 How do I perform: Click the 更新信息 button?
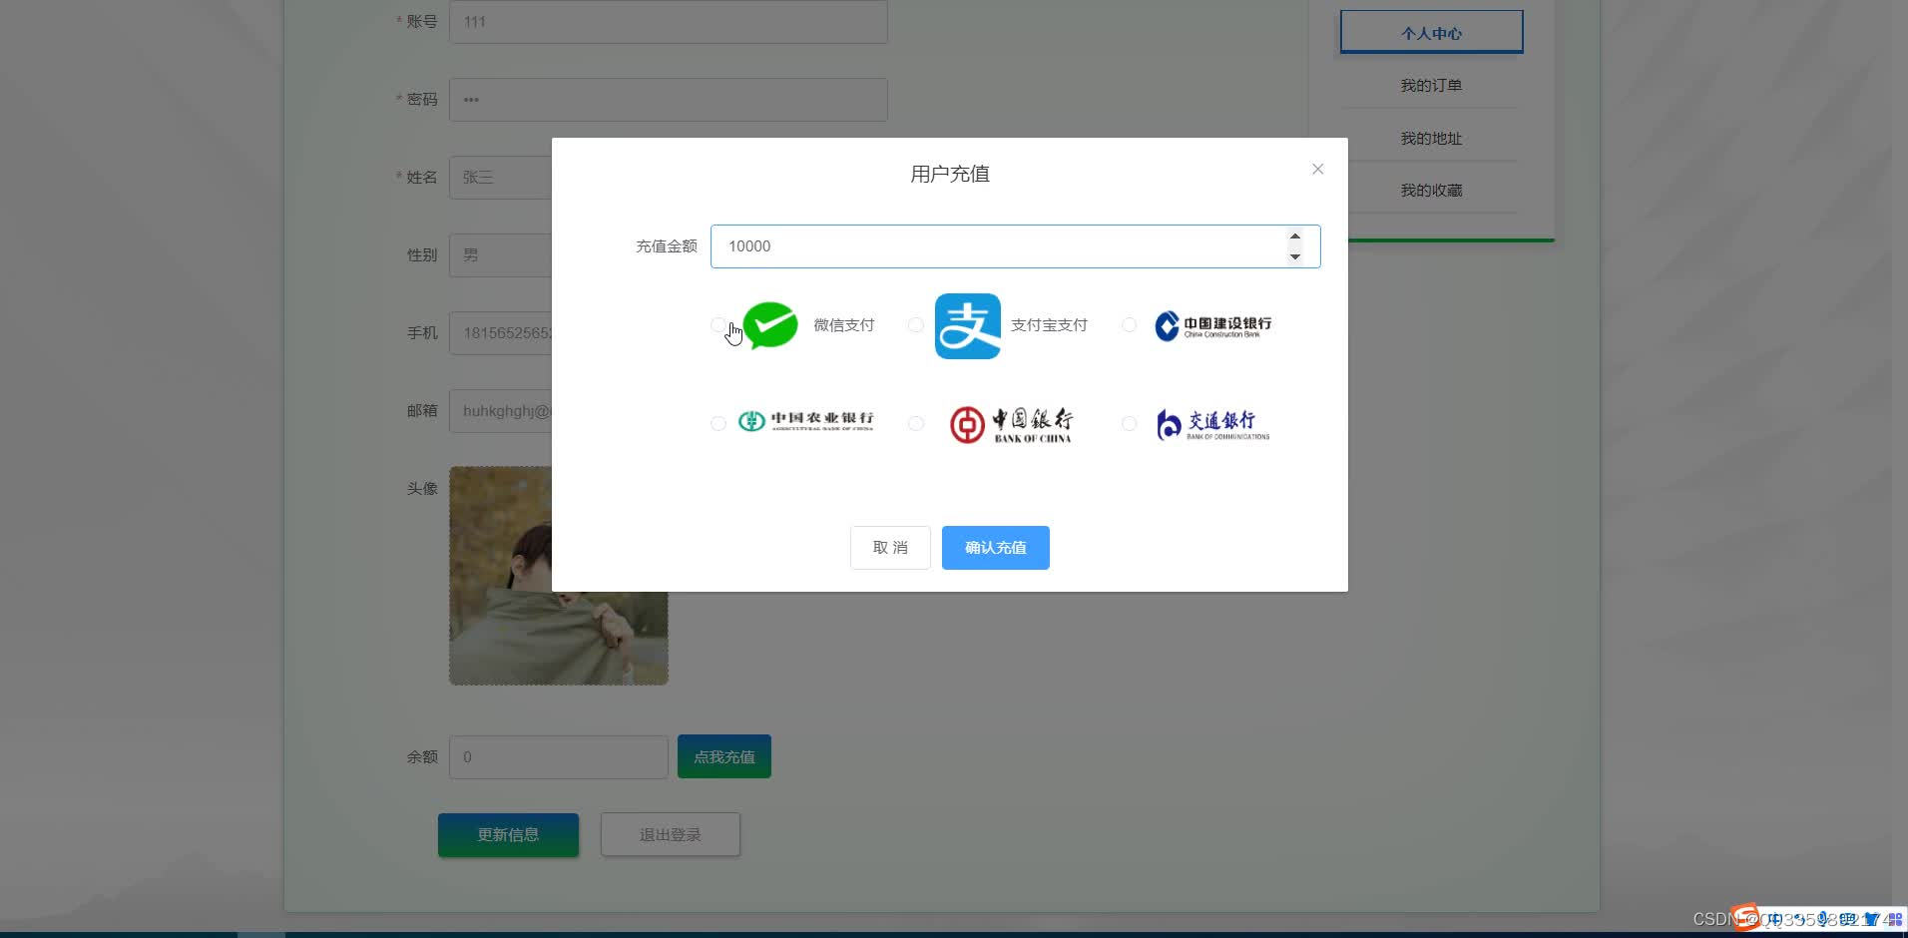(508, 834)
